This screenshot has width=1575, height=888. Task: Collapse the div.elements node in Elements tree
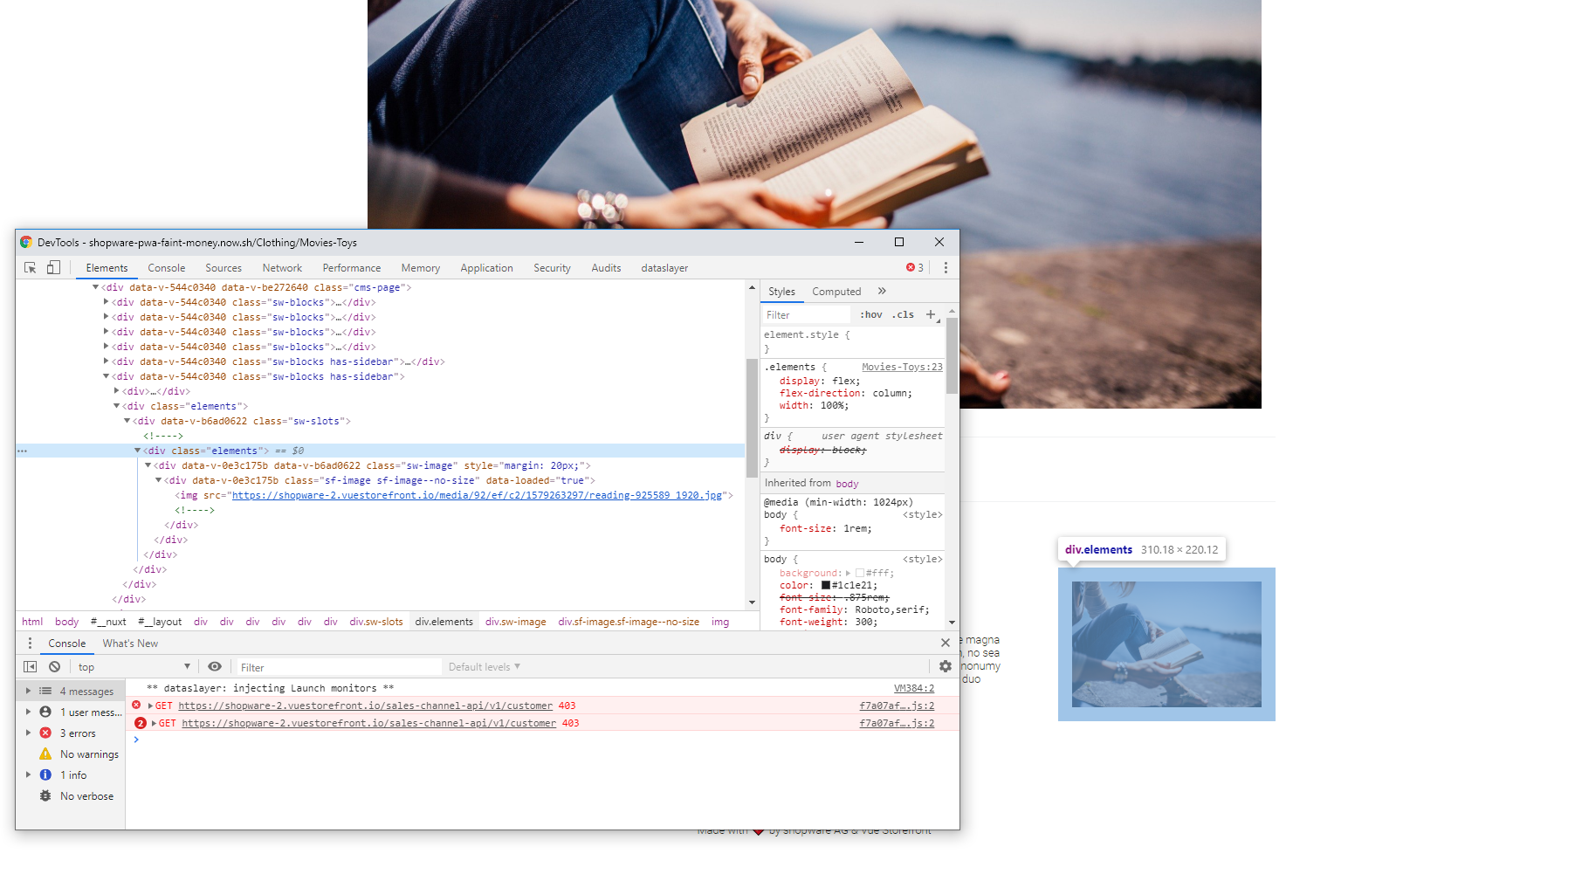(137, 451)
